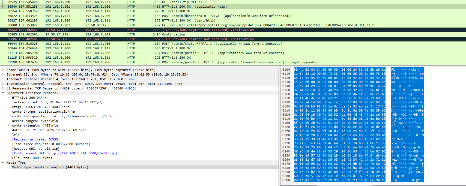Expand the Frame 30540 tree node
This screenshot has width=466, height=186.
click(3, 70)
